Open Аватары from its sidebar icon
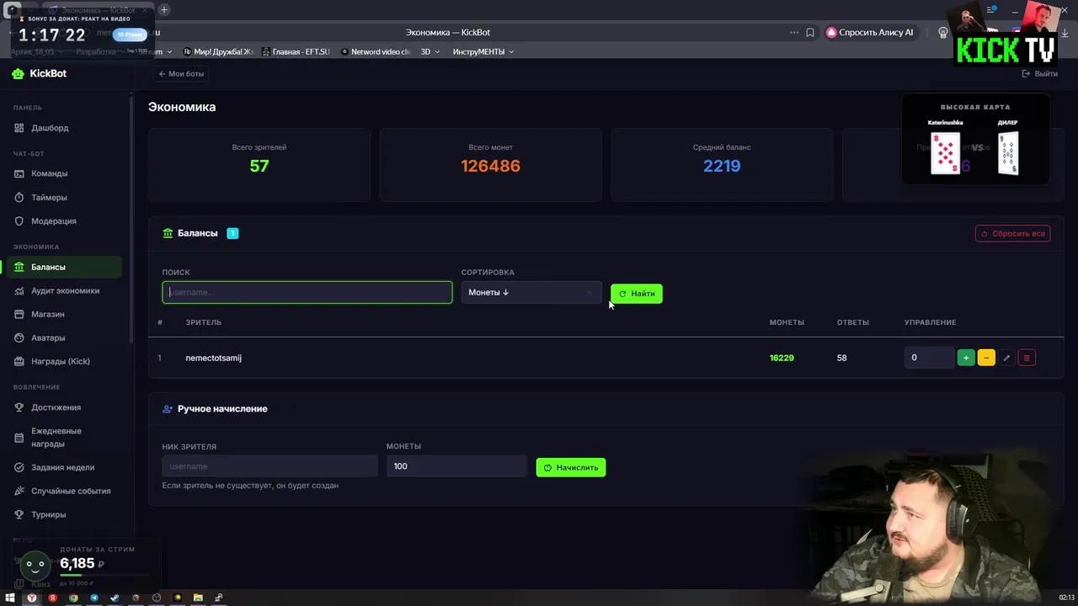 click(19, 338)
